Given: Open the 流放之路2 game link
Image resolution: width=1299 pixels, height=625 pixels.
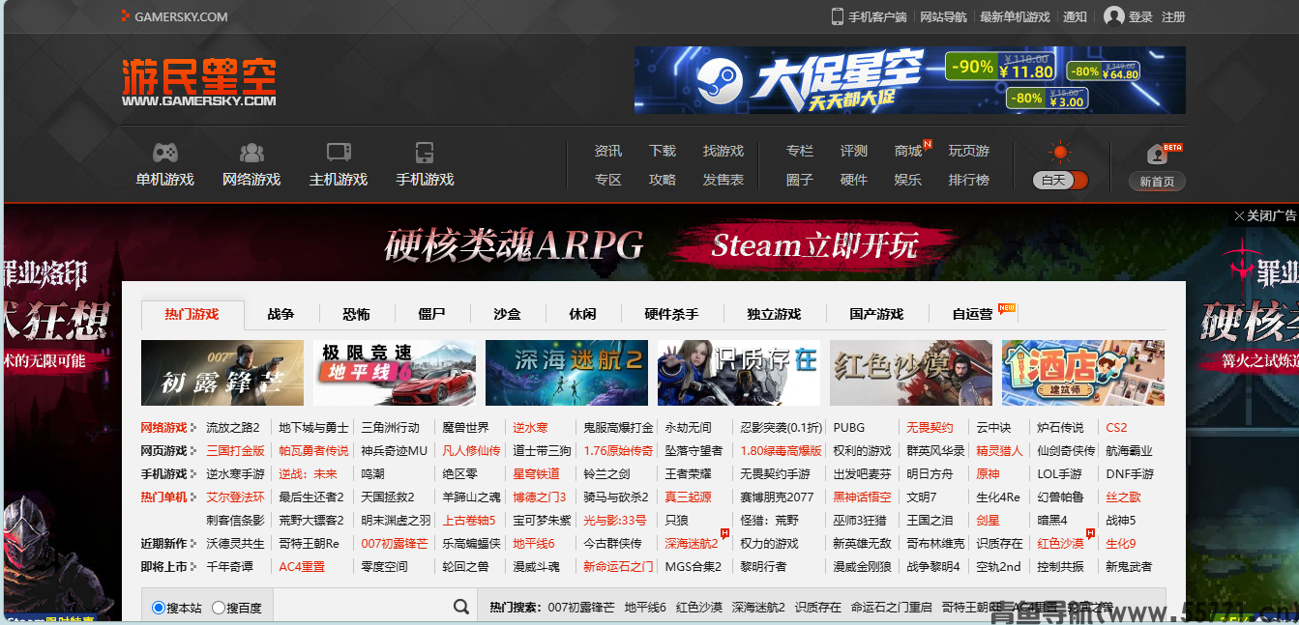Looking at the screenshot, I should (233, 427).
